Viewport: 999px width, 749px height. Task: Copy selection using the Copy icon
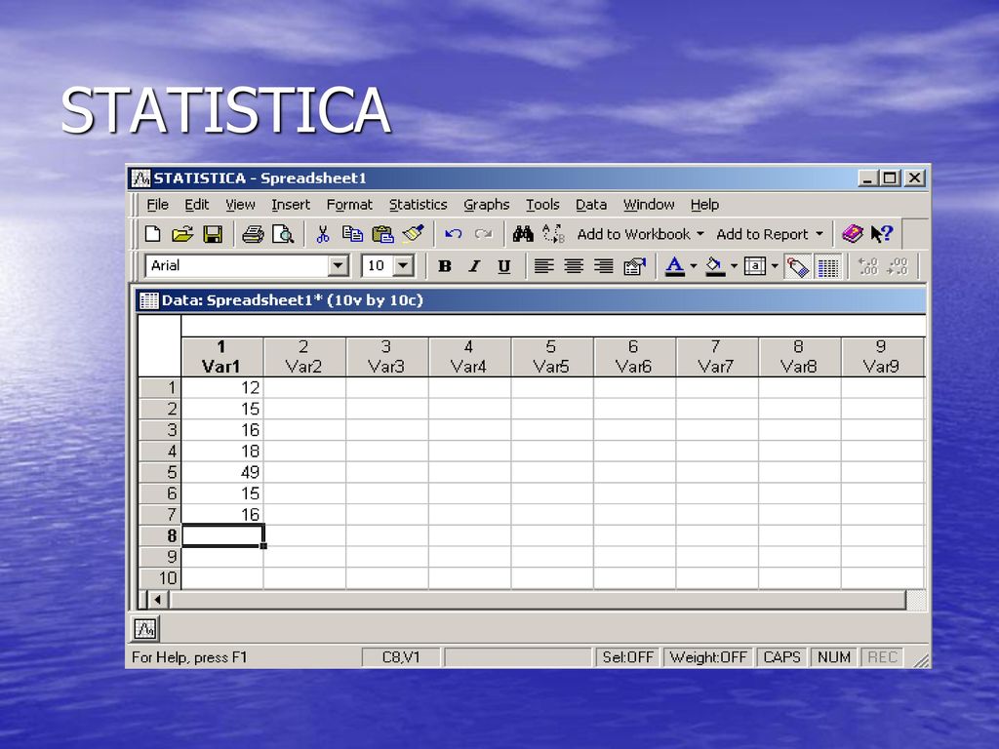click(x=352, y=234)
